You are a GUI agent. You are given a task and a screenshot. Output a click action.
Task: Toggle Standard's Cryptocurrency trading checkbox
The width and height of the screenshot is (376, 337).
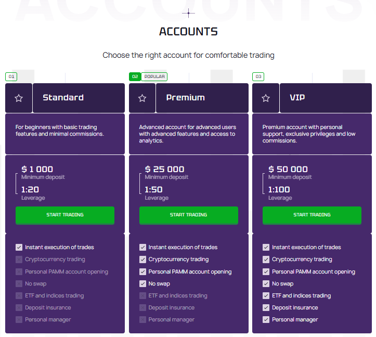click(19, 260)
